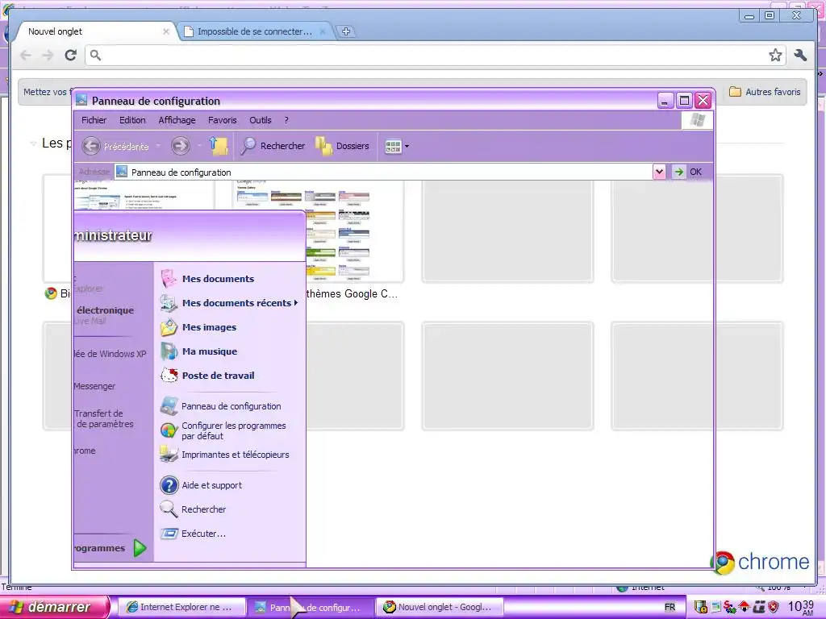Screen dimensions: 826x619
Task: Open the Affichage menu
Action: coord(177,120)
